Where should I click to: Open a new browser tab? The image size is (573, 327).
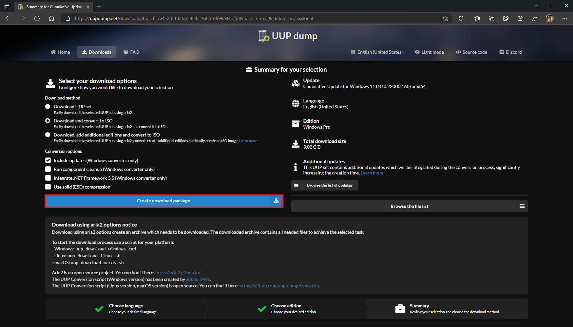tap(99, 7)
